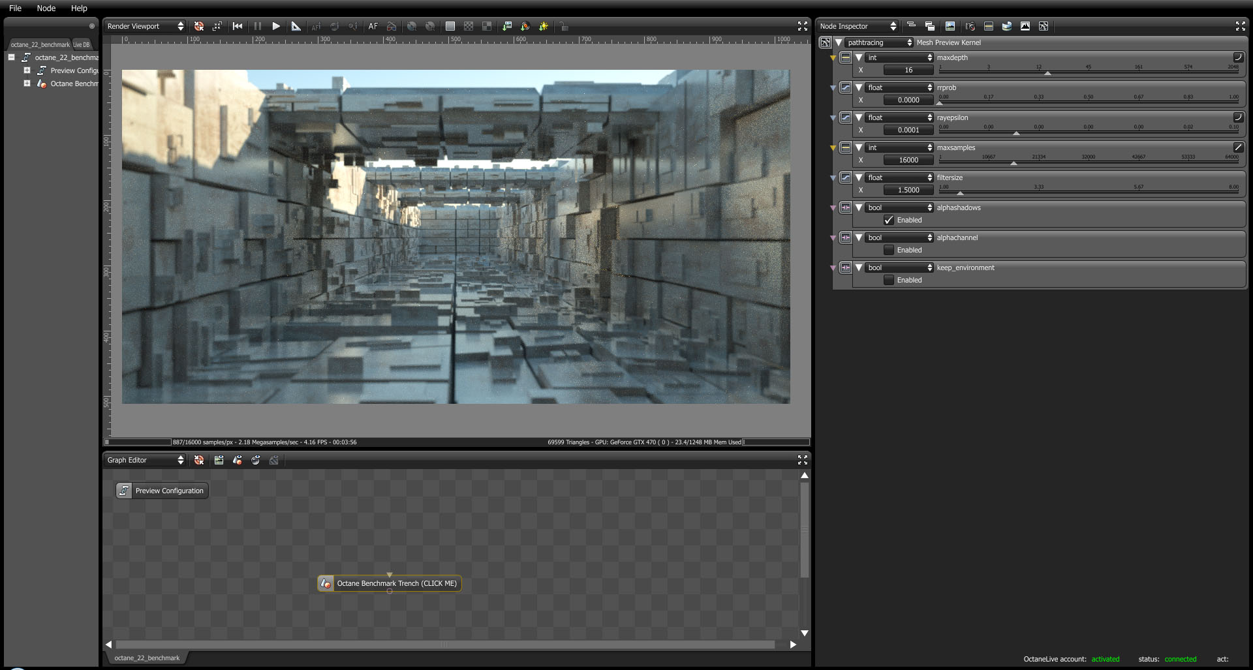
Task: Jump to camera node with the camera icon
Action: (x=970, y=26)
